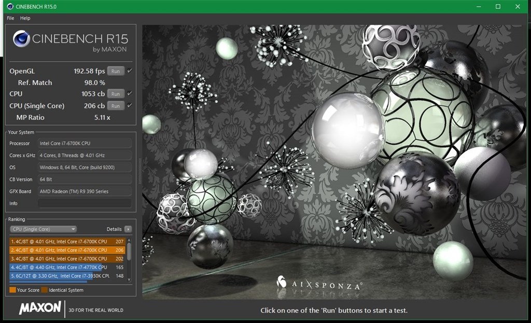531x323 pixels.
Task: Click the Ref. Match value 98.0 %
Action: click(x=94, y=82)
